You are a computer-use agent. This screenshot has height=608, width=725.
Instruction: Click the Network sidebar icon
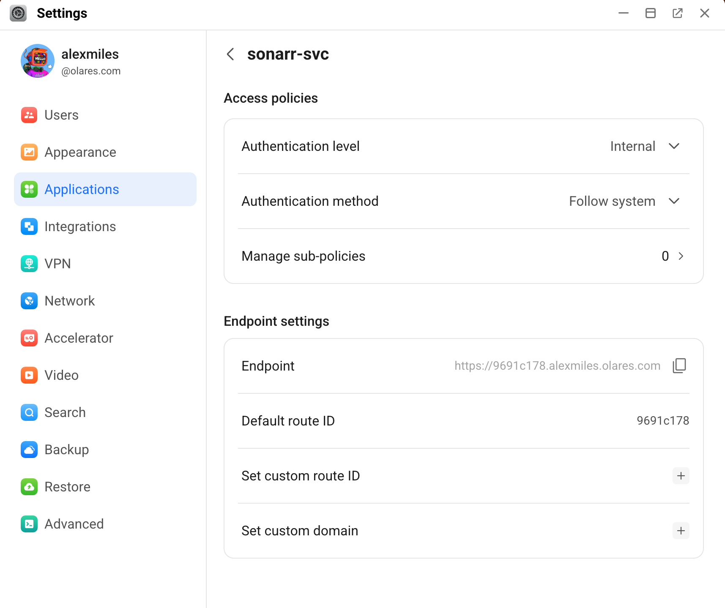click(x=29, y=301)
